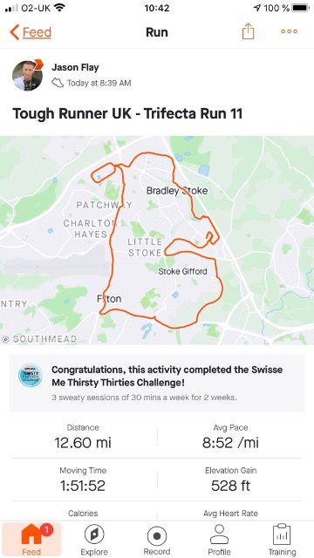This screenshot has width=314, height=558.
Task: Tap the challenge completion congratulations banner
Action: [x=157, y=383]
